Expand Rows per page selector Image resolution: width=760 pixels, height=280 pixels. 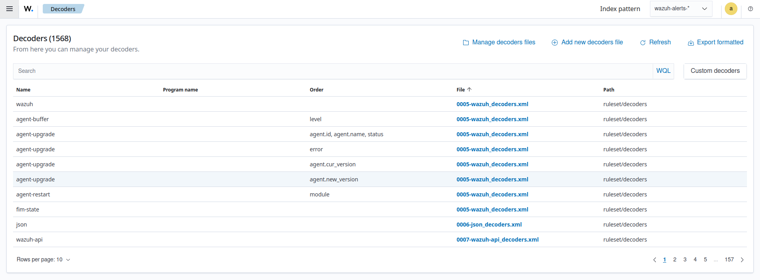(44, 260)
